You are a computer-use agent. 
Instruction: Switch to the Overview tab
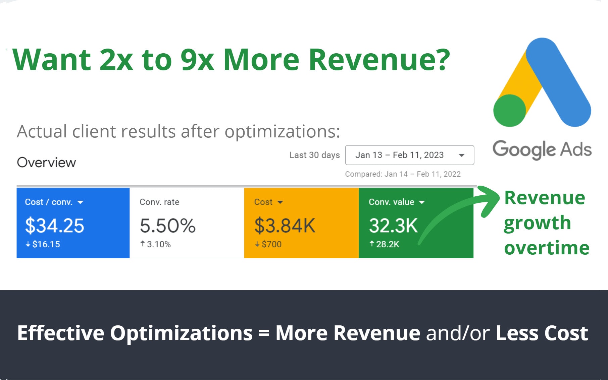tap(46, 163)
